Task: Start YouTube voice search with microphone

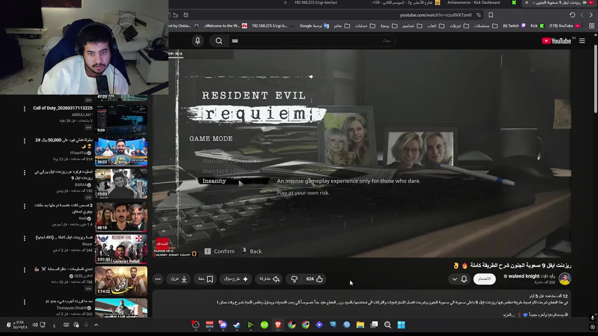Action: (198, 41)
